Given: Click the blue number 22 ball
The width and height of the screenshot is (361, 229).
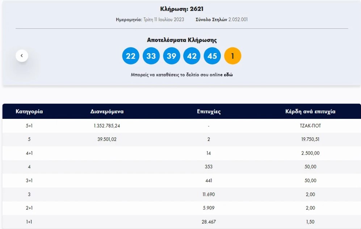Looking at the screenshot, I should coord(130,56).
